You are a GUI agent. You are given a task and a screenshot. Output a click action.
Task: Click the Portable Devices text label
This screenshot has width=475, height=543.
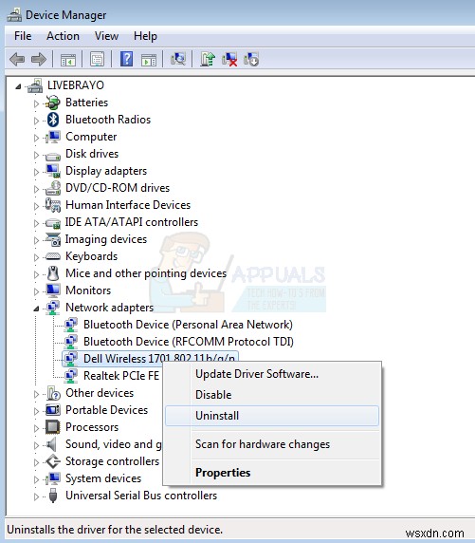coord(106,410)
